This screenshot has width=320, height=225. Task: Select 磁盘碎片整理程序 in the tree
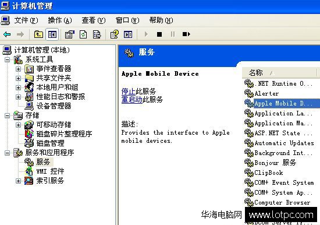[x=64, y=134]
